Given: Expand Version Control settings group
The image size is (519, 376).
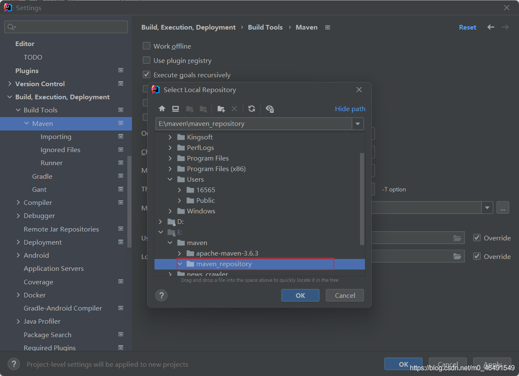Looking at the screenshot, I should point(10,84).
